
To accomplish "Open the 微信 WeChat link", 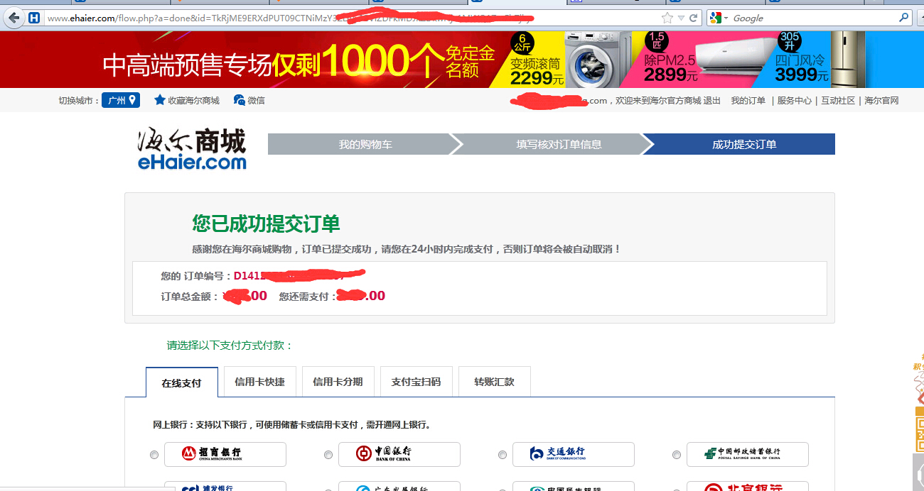I will click(x=249, y=100).
